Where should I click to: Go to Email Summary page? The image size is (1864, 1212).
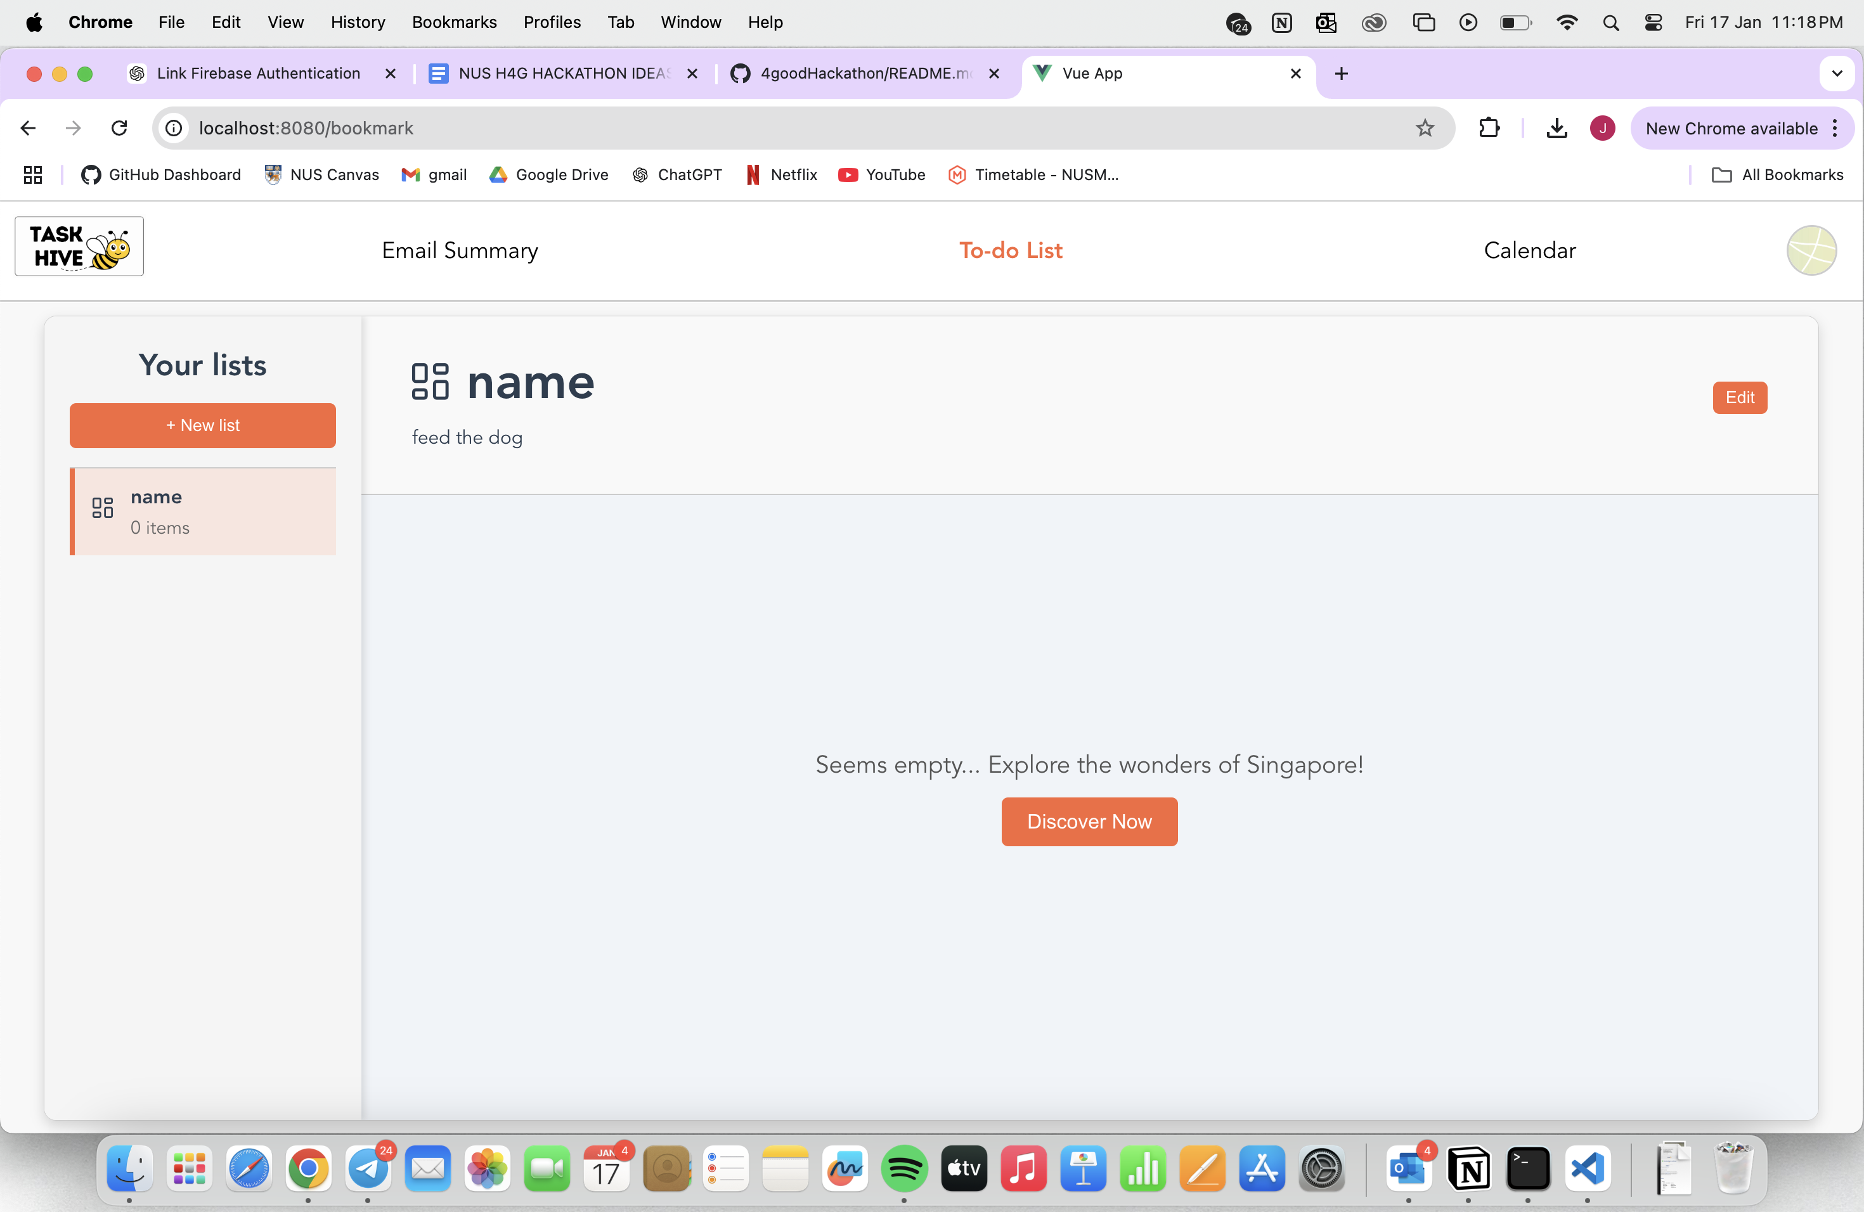pyautogui.click(x=460, y=250)
